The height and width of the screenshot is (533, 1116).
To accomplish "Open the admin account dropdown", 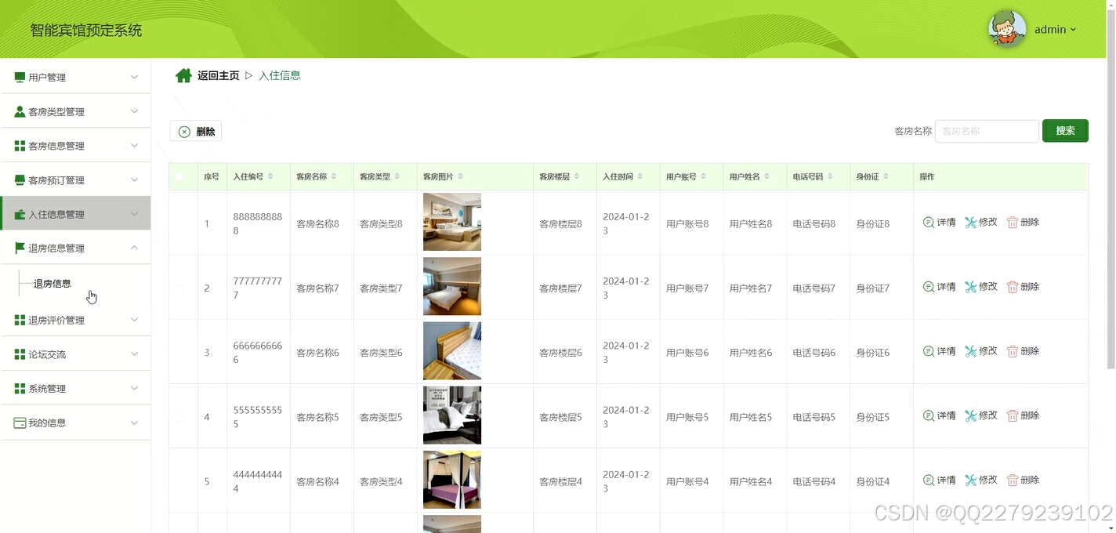I will tap(1055, 29).
